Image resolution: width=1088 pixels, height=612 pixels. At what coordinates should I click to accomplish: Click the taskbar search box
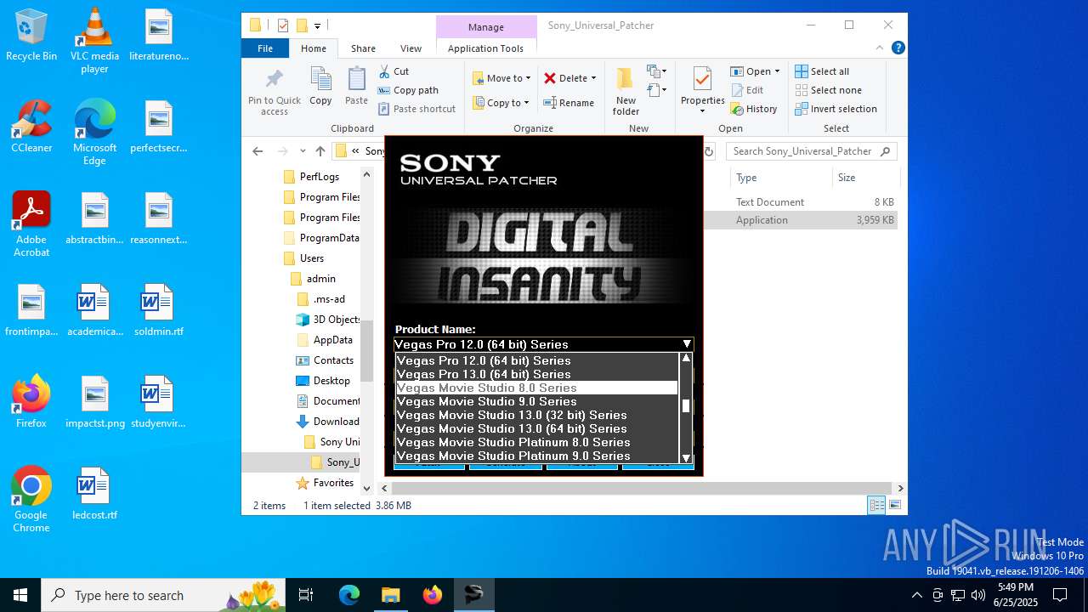pos(163,595)
